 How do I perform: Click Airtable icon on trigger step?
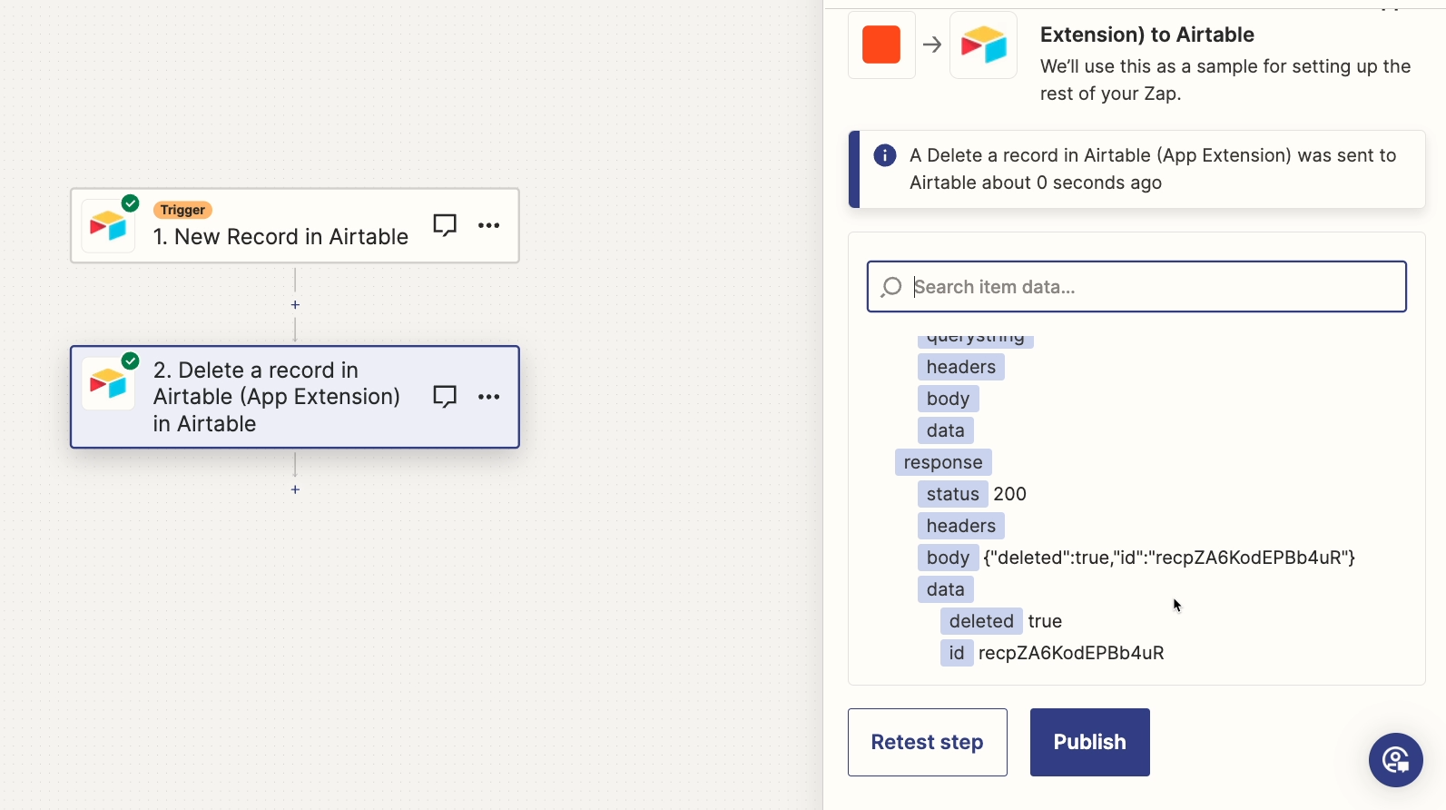pos(108,226)
